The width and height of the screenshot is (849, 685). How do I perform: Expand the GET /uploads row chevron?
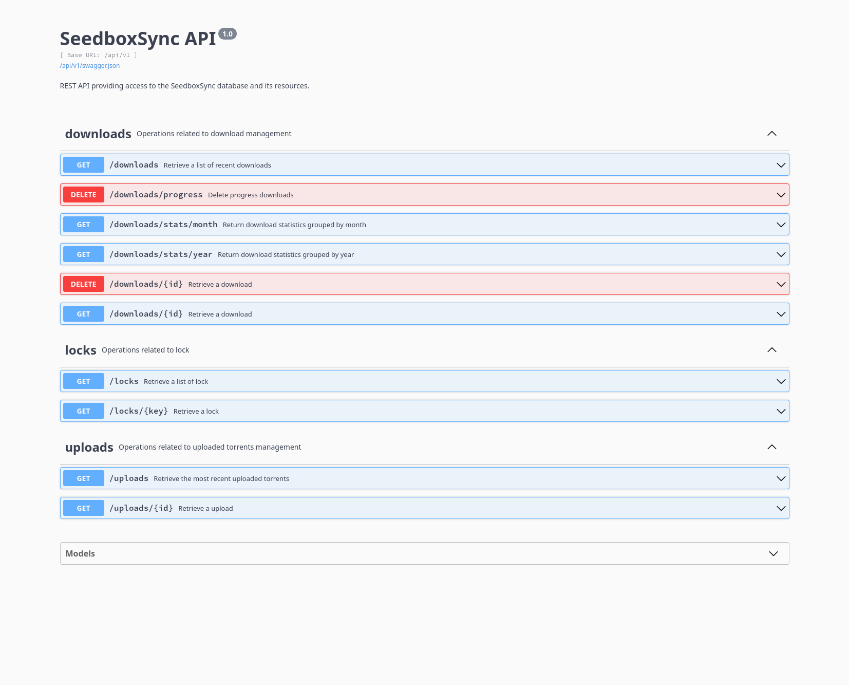781,478
